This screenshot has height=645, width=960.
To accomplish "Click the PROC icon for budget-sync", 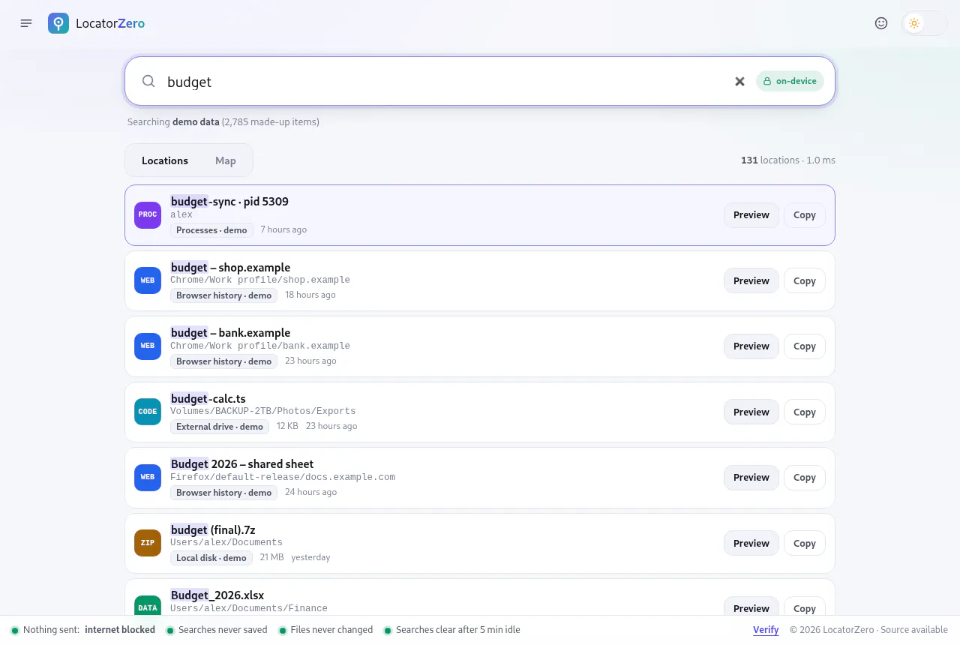I will click(148, 214).
